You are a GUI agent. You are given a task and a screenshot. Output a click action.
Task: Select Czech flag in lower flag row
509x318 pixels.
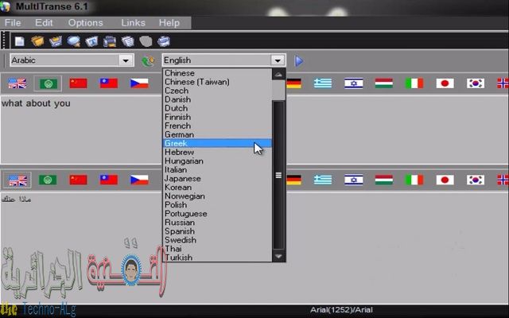[139, 180]
